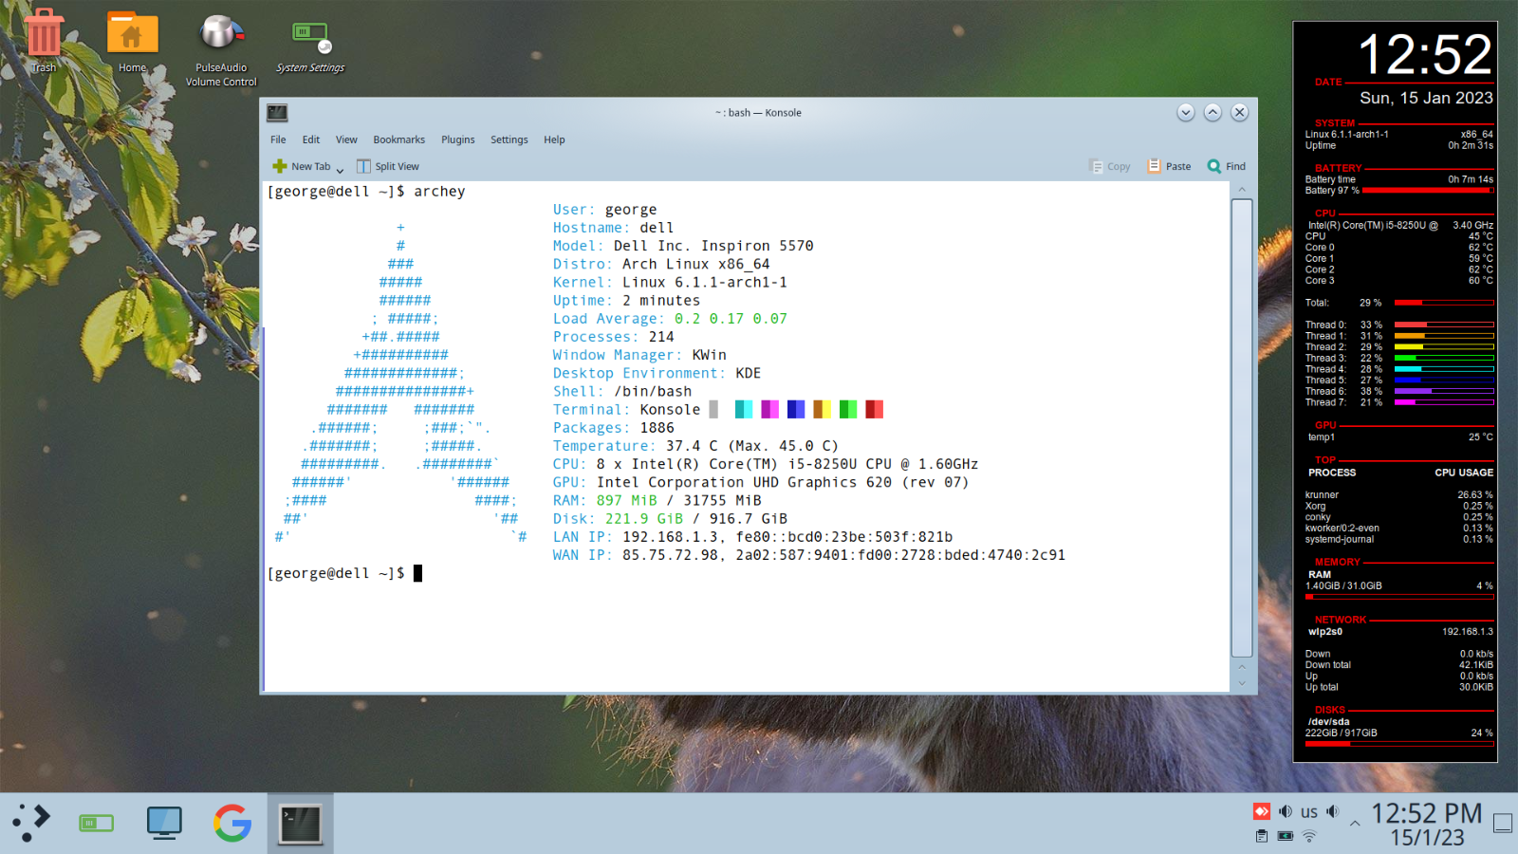
Task: Click 'wlp2s0' network interface in the Conky widget
Action: coord(1324,631)
